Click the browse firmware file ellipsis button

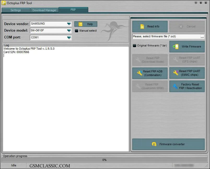point(202,37)
